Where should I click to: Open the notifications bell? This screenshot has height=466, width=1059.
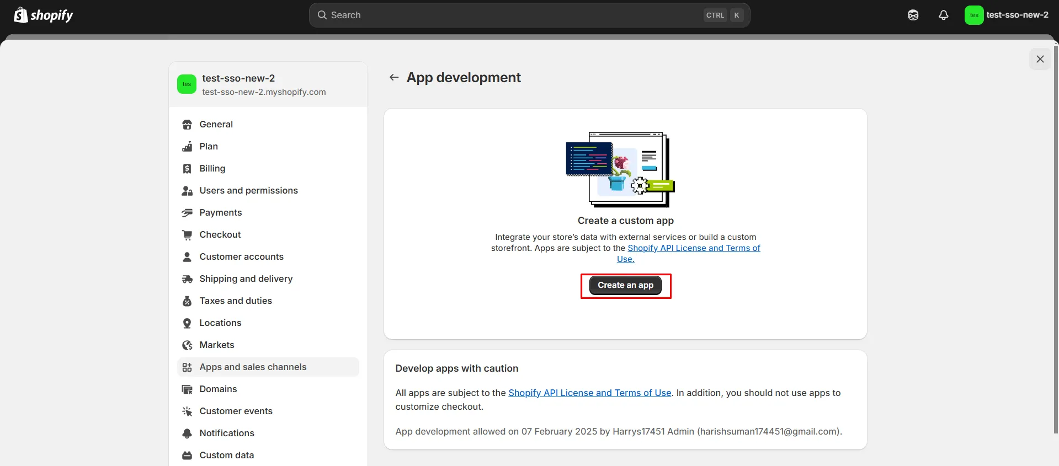point(944,15)
